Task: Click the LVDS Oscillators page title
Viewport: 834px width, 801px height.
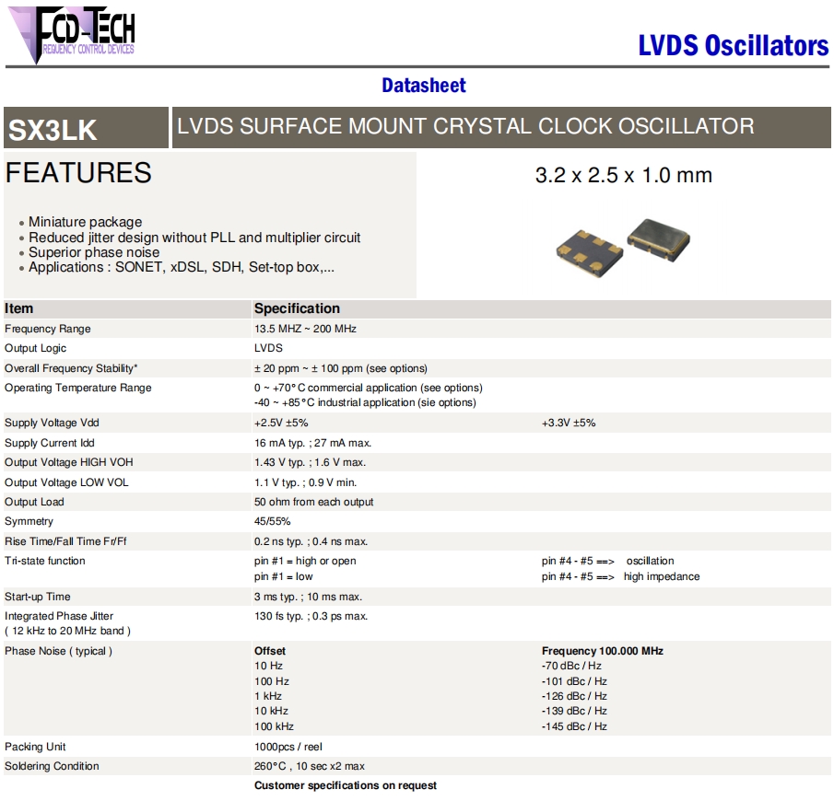Action: pyautogui.click(x=733, y=45)
